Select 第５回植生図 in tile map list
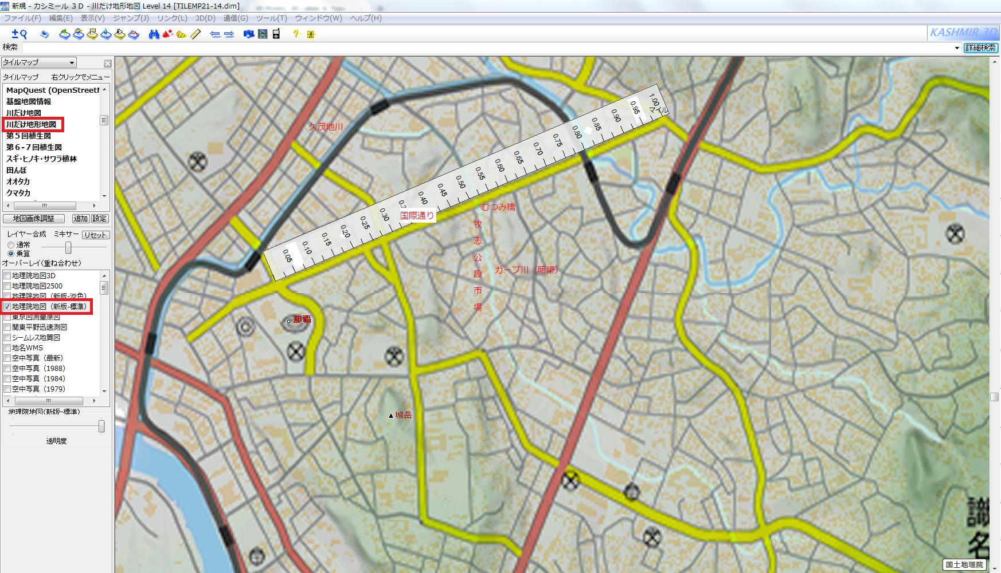Image resolution: width=1001 pixels, height=573 pixels. pos(29,136)
